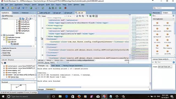The image size is (176, 99).
Task: Click the Reformat lines icon in editor toolbar
Action: (x=87, y=16)
